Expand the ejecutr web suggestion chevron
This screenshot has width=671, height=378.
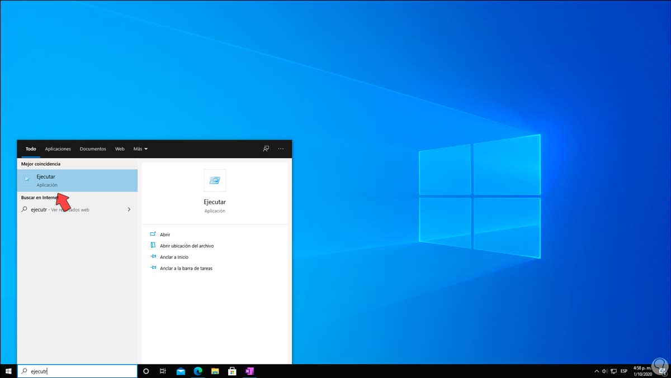[x=129, y=209]
